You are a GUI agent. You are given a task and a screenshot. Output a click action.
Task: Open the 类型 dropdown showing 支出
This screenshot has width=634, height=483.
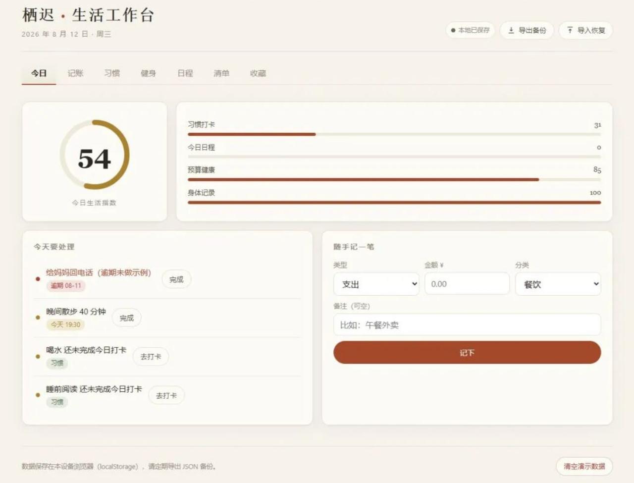[x=376, y=284]
